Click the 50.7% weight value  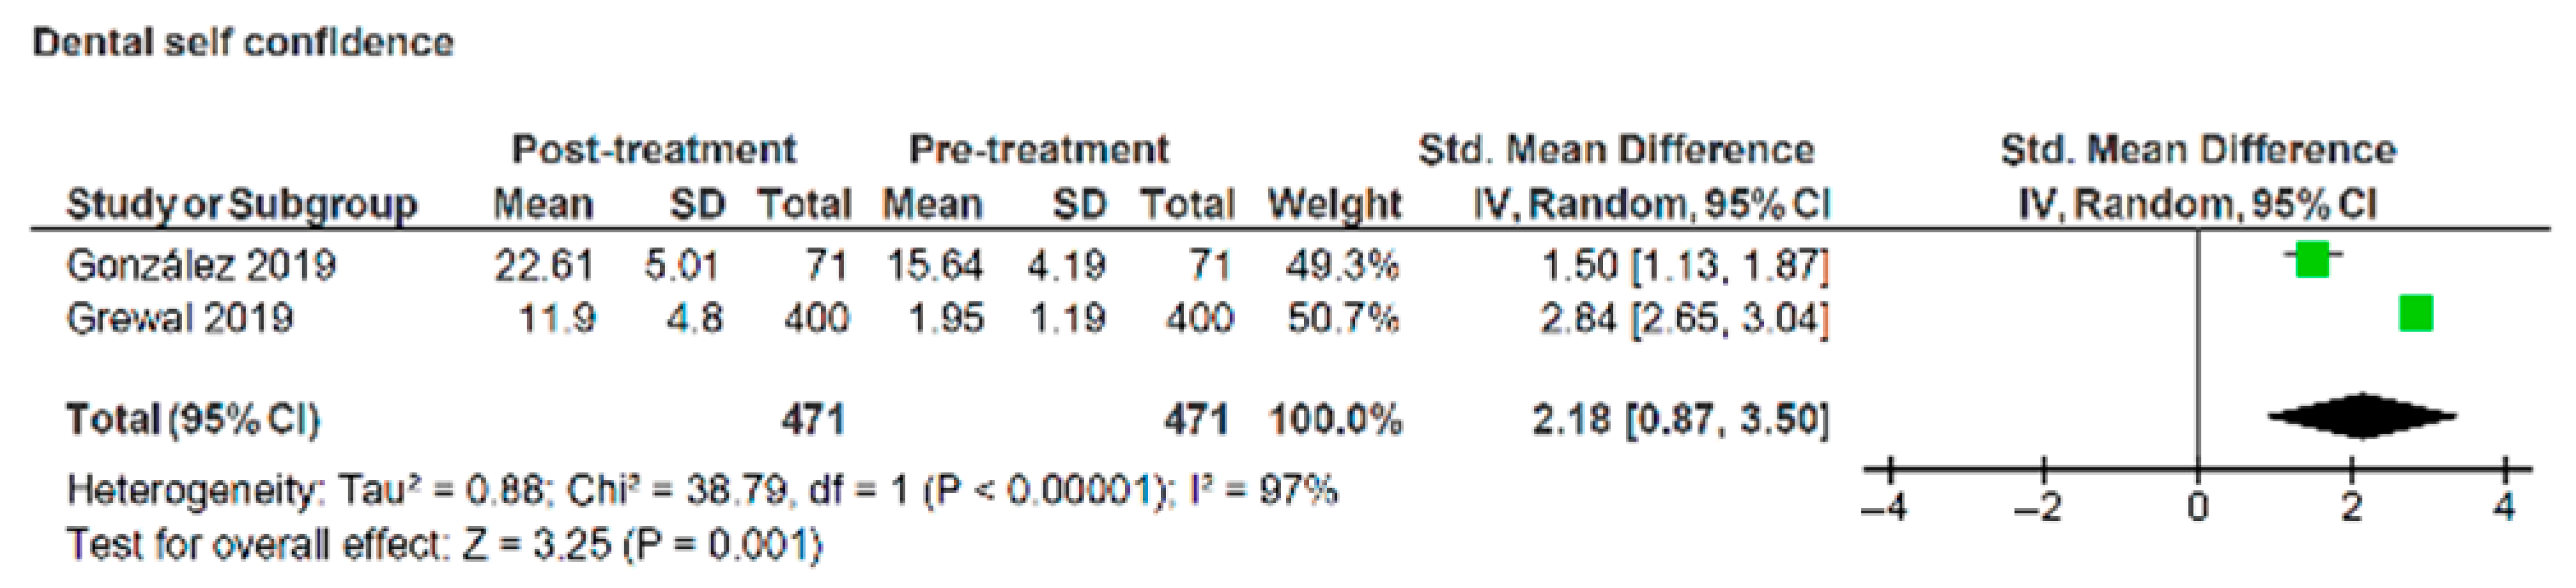(x=1342, y=319)
